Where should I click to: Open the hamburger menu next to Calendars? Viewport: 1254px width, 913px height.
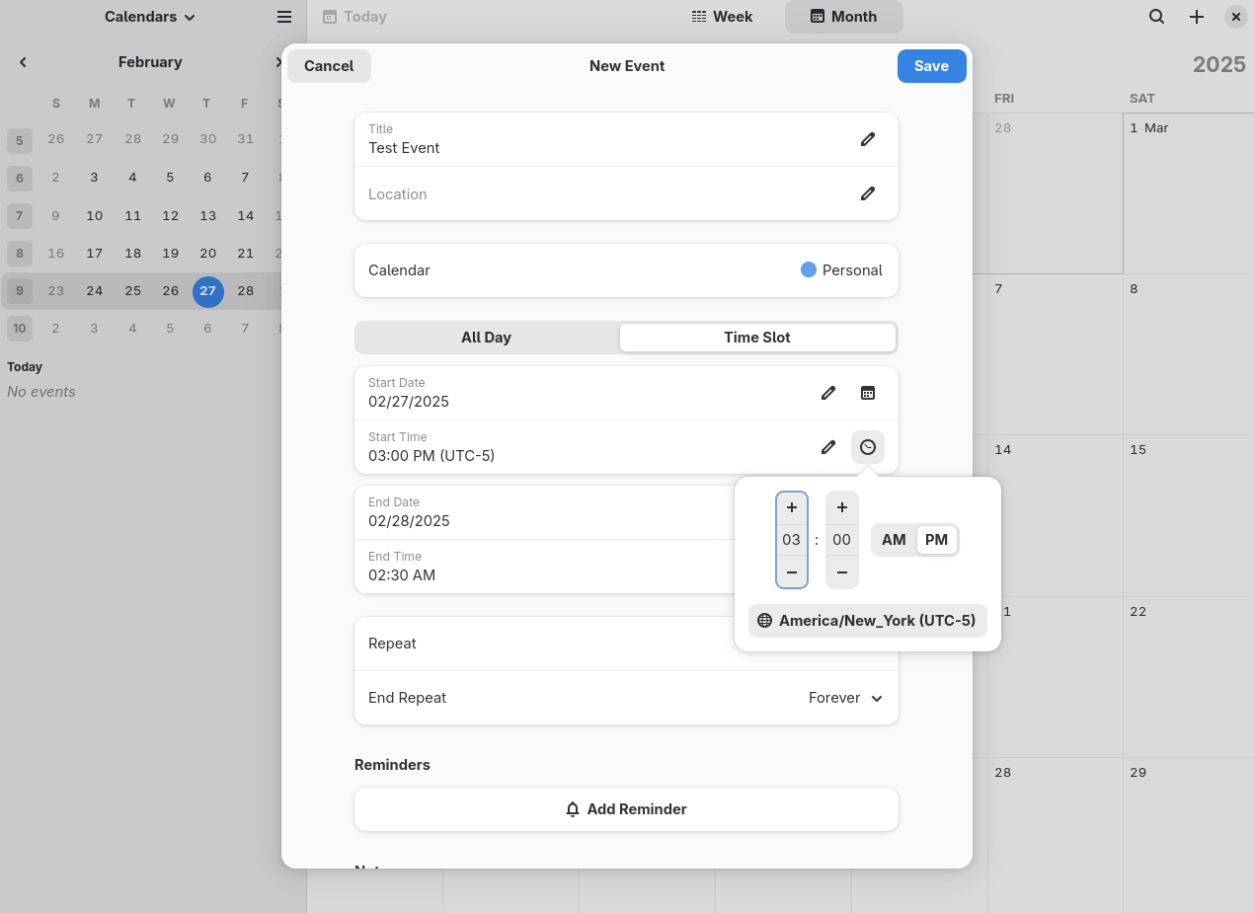[x=284, y=17]
